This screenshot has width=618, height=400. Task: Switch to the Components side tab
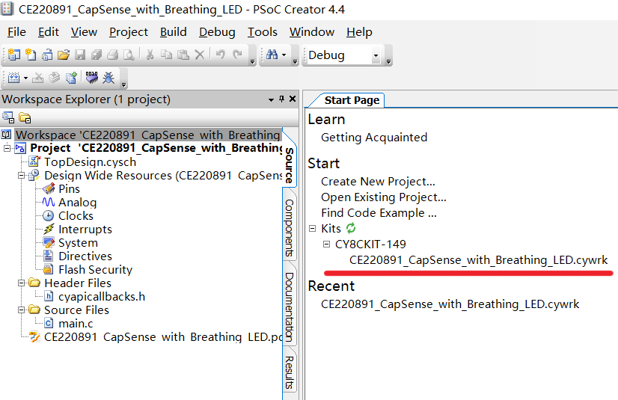(x=290, y=227)
